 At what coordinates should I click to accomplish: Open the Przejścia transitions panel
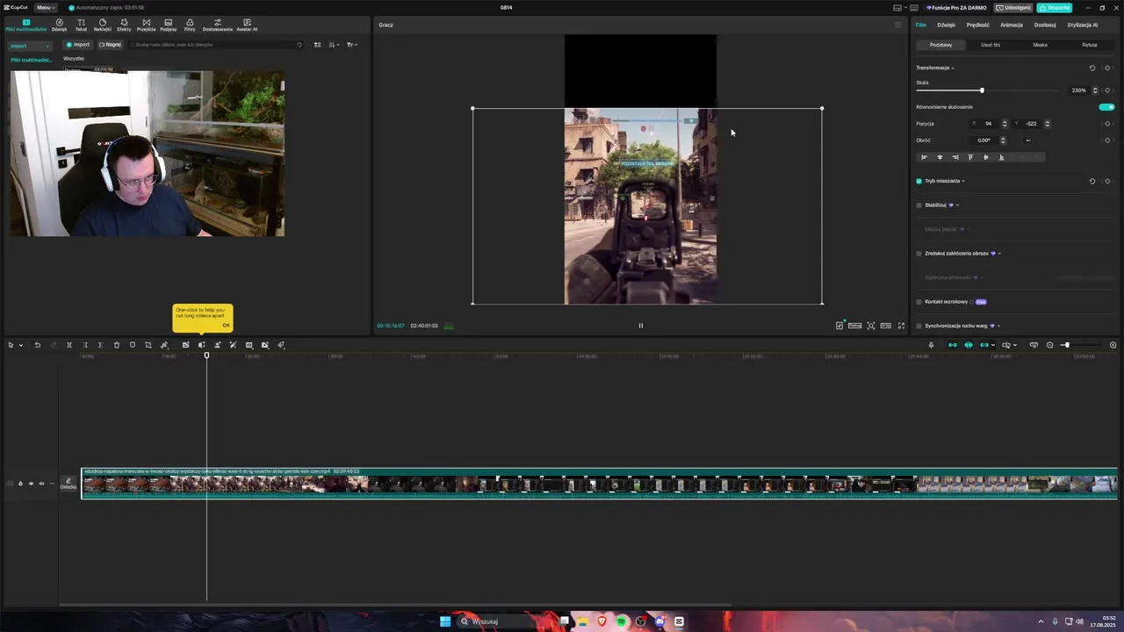pos(146,25)
